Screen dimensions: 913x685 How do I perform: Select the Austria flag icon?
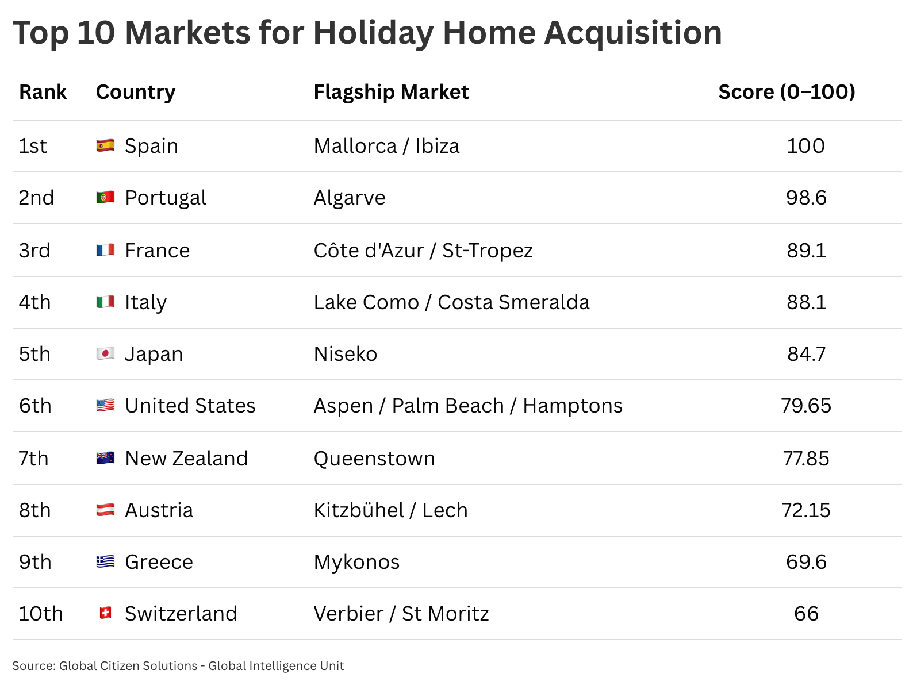105,510
